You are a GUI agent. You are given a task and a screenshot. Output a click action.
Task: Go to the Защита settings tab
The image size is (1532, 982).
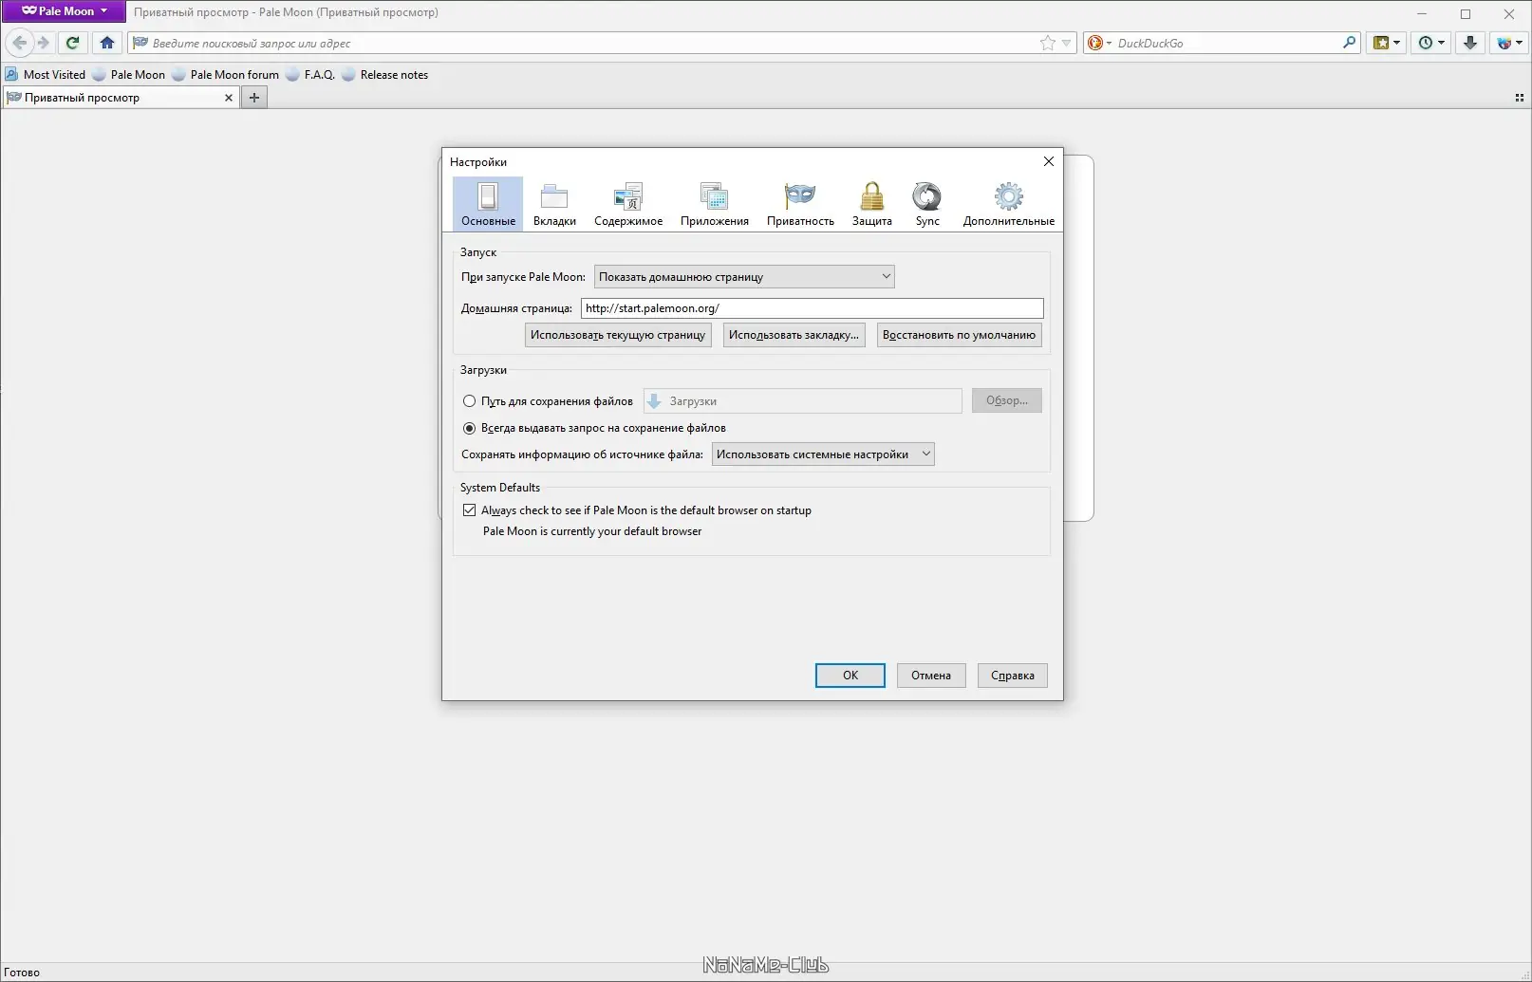pos(871,204)
